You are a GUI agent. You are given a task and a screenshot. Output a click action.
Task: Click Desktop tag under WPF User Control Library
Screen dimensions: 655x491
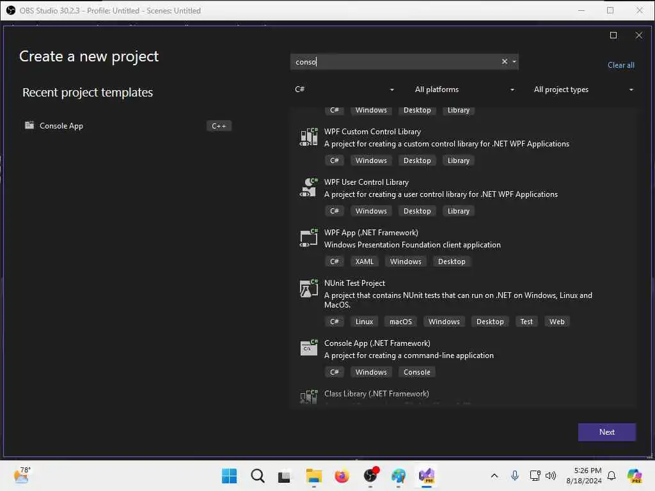click(x=417, y=211)
